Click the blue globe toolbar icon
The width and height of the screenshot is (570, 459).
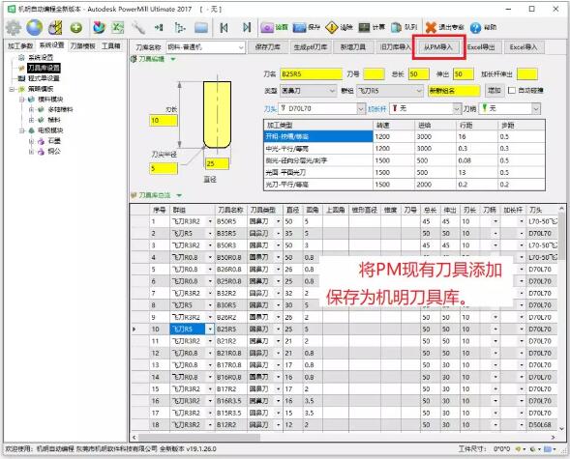pyautogui.click(x=35, y=28)
